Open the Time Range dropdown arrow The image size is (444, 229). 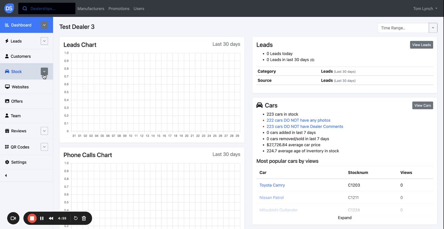433,28
